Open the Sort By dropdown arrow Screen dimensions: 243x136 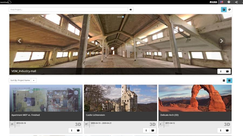tap(34, 80)
